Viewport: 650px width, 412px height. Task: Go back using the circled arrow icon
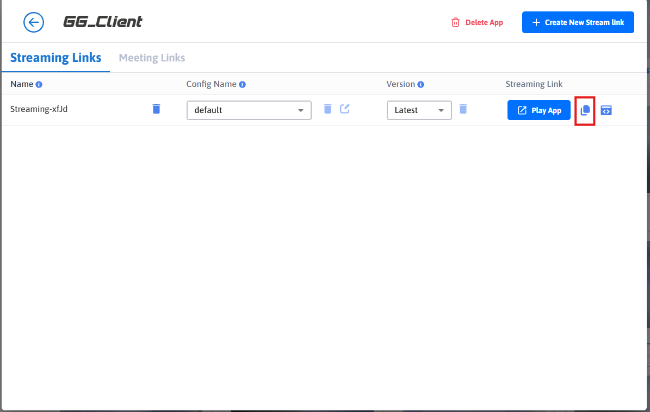(x=33, y=22)
